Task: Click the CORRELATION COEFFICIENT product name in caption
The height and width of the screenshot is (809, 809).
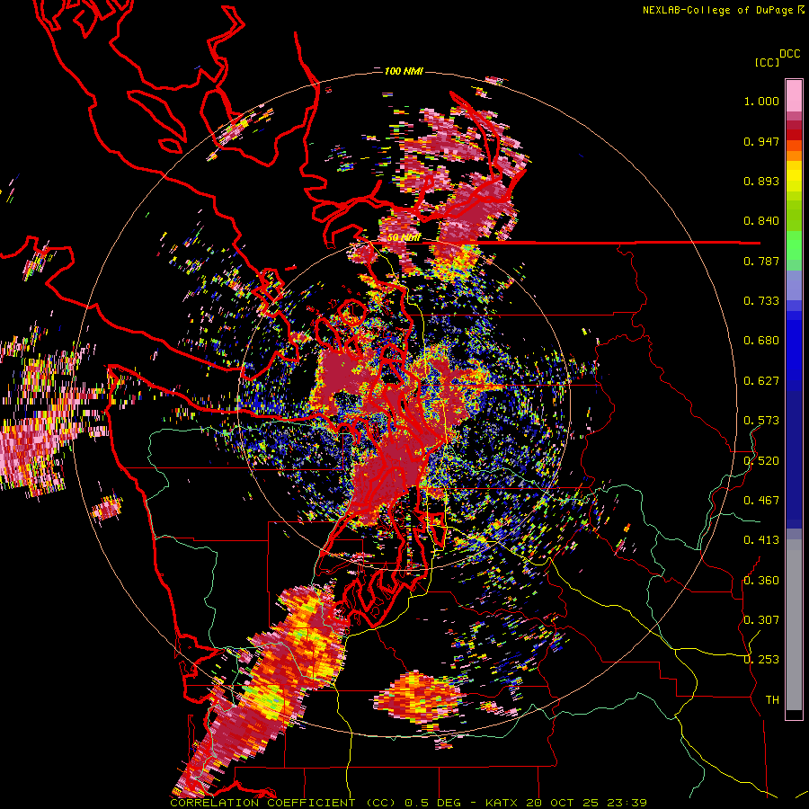Action: point(262,803)
